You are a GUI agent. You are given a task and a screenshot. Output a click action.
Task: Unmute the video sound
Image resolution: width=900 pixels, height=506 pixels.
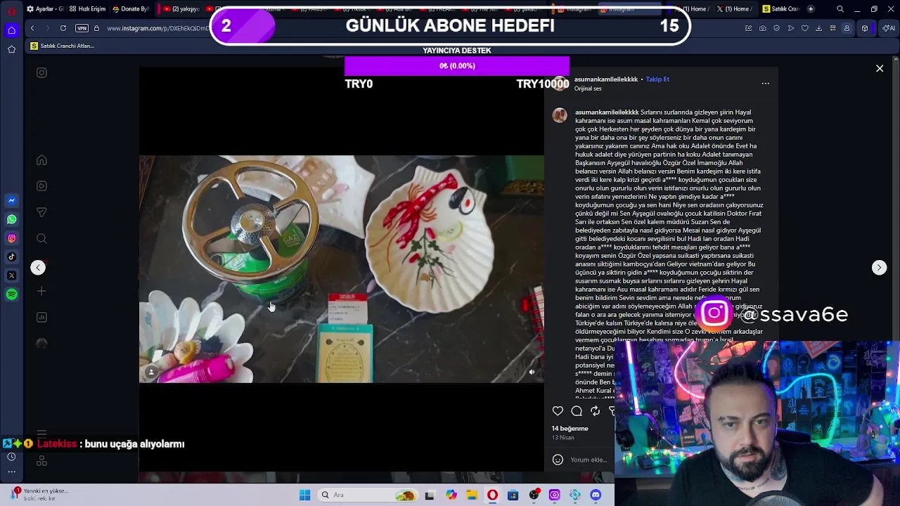pyautogui.click(x=532, y=372)
